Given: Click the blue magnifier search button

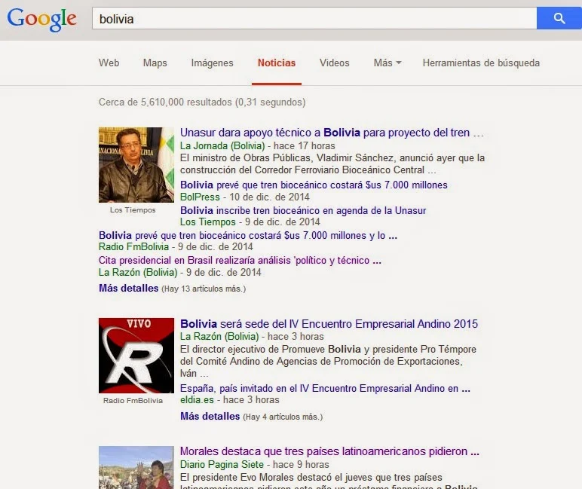Looking at the screenshot, I should click(x=559, y=18).
